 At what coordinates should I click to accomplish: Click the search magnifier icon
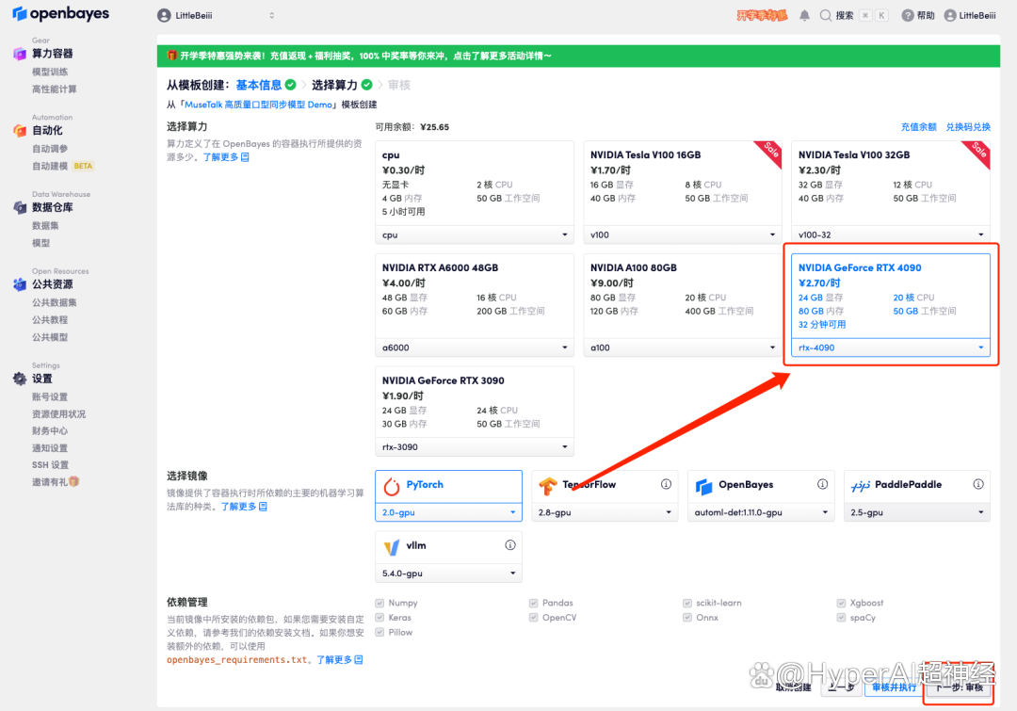point(826,16)
